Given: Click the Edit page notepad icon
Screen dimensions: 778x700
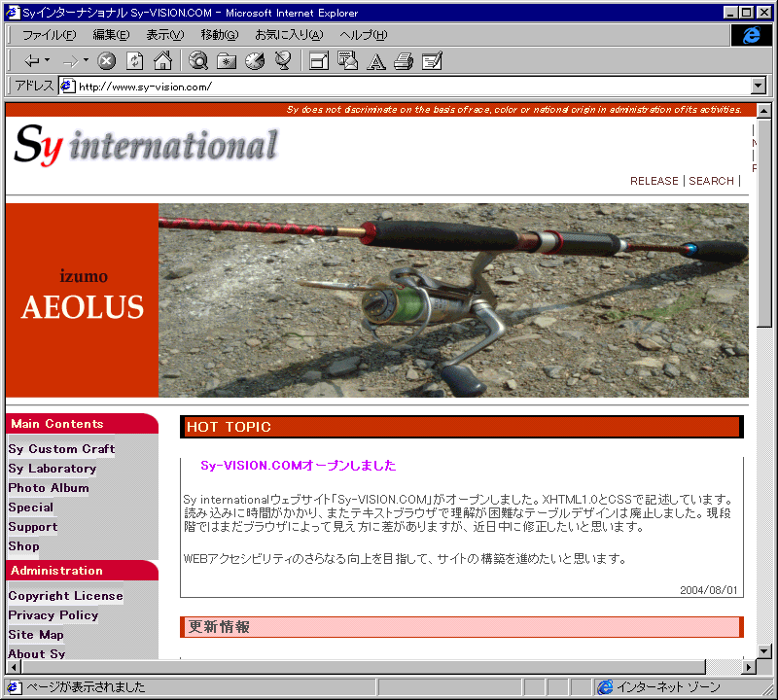Looking at the screenshot, I should click(x=432, y=61).
